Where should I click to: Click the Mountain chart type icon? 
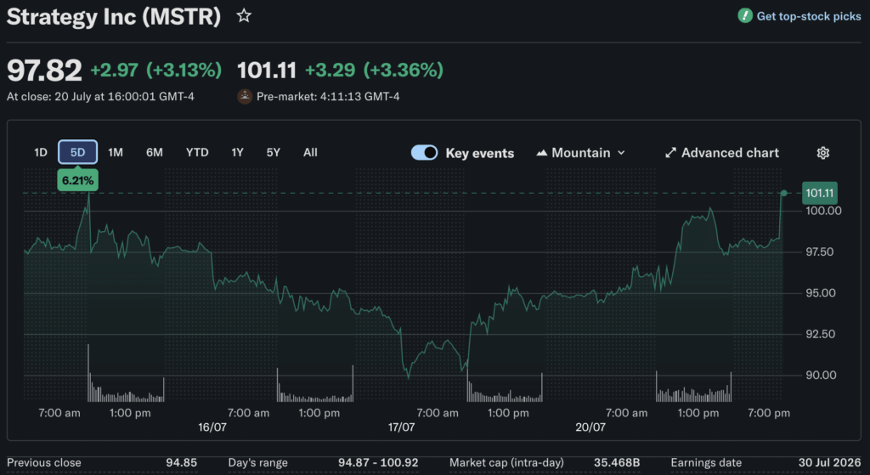tap(541, 153)
